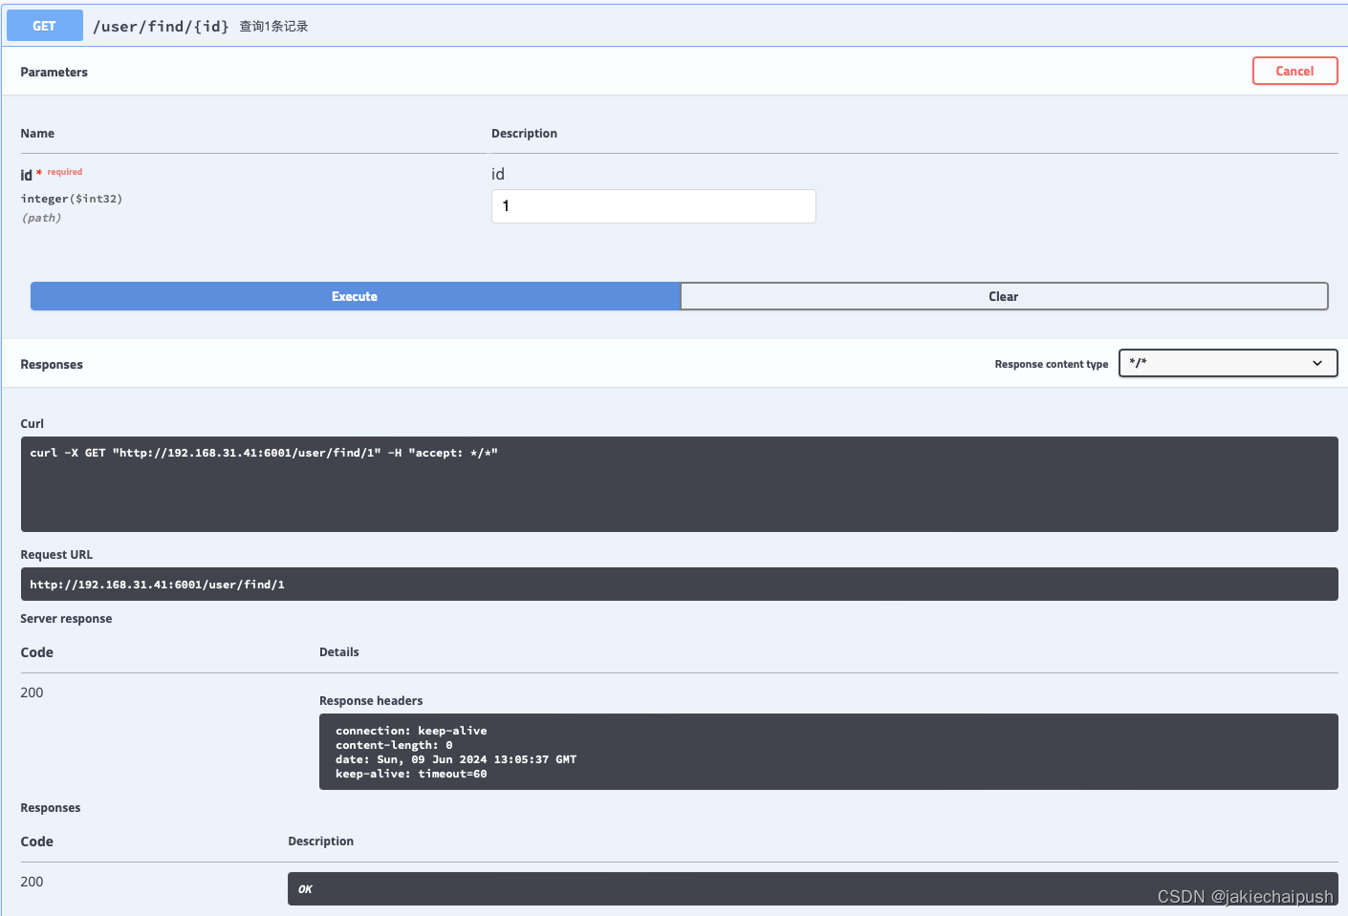Click the path text /user/find/{id}
The height and width of the screenshot is (916, 1348).
(x=161, y=26)
